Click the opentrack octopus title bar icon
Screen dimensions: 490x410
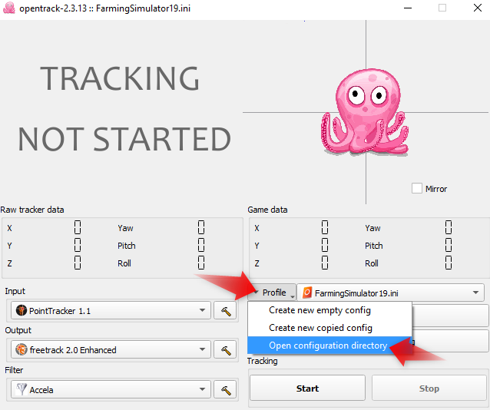(9, 8)
